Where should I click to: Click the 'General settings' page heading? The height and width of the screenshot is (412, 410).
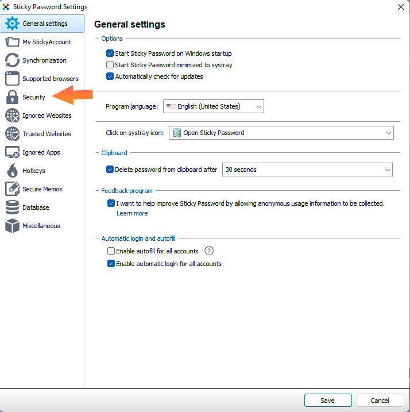click(x=130, y=25)
